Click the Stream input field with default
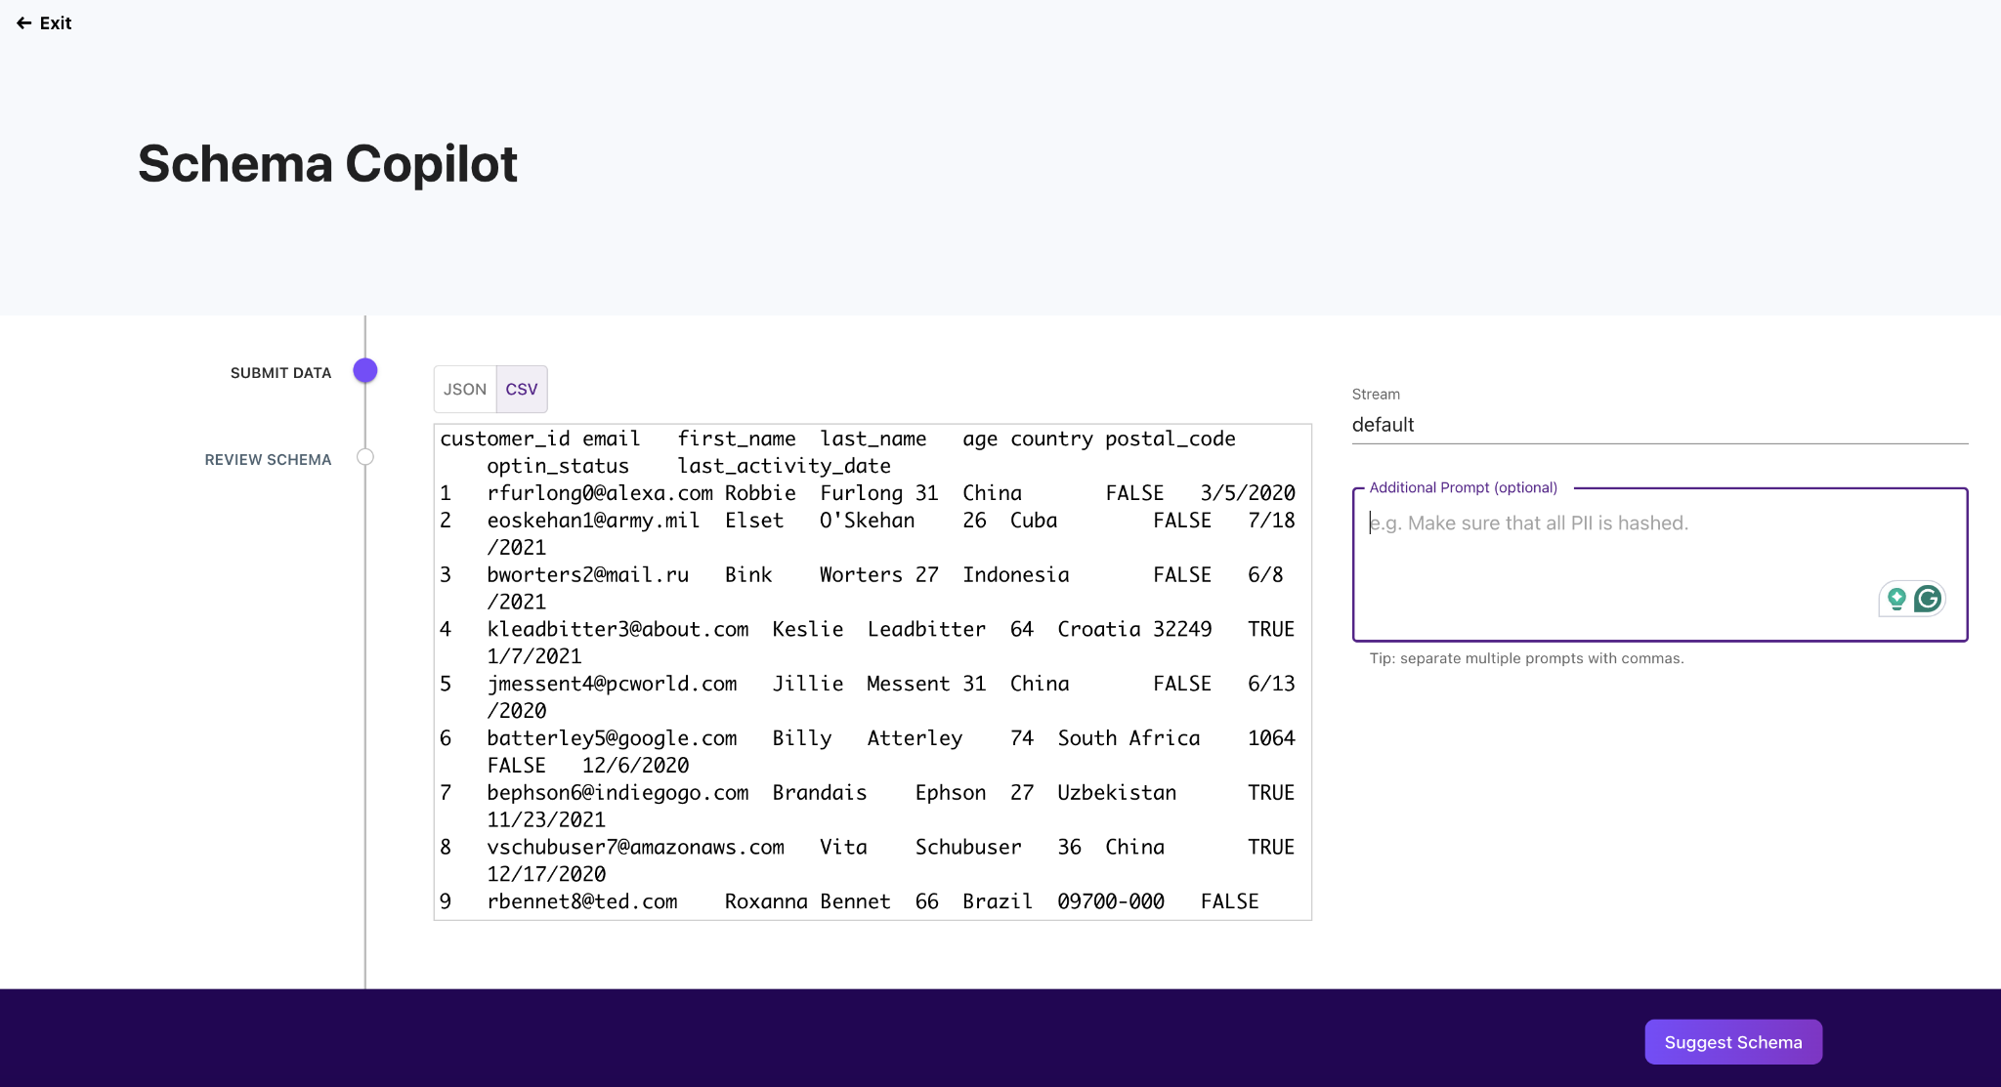The width and height of the screenshot is (2001, 1087). pos(1660,425)
